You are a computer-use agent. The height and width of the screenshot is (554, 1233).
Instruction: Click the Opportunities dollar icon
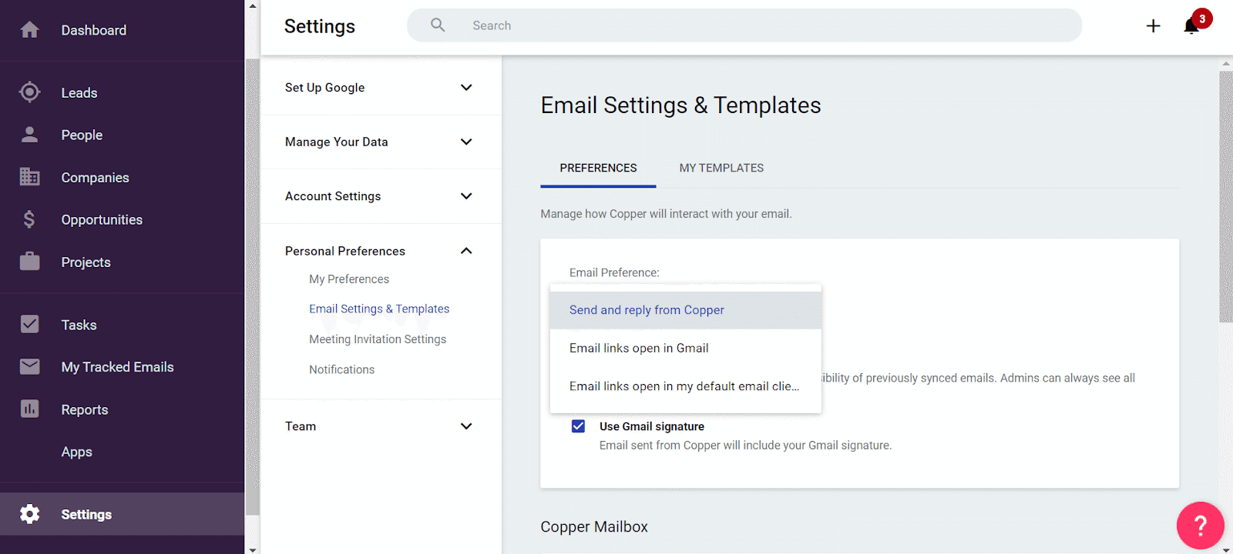coord(29,219)
